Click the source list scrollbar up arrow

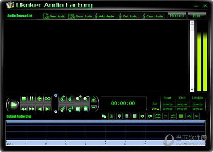tap(192, 23)
